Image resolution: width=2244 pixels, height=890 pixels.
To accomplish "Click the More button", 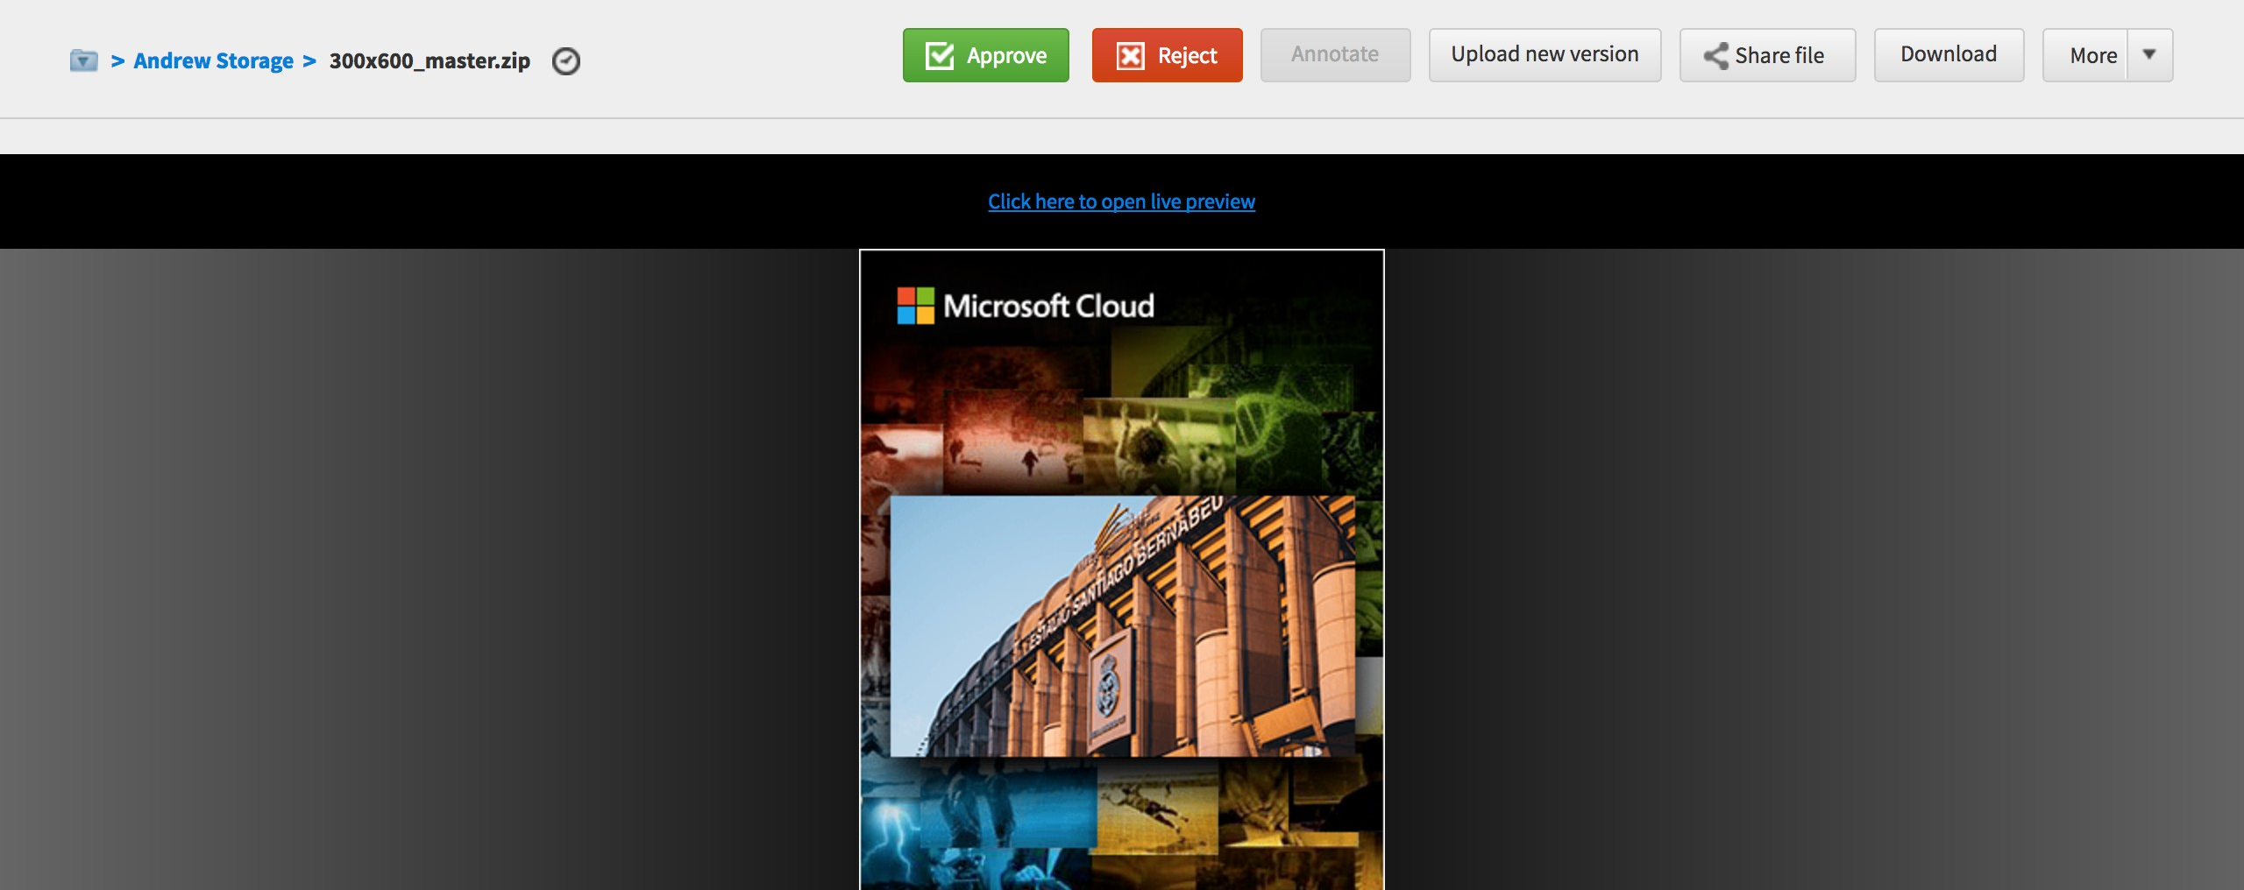I will pos(2085,55).
